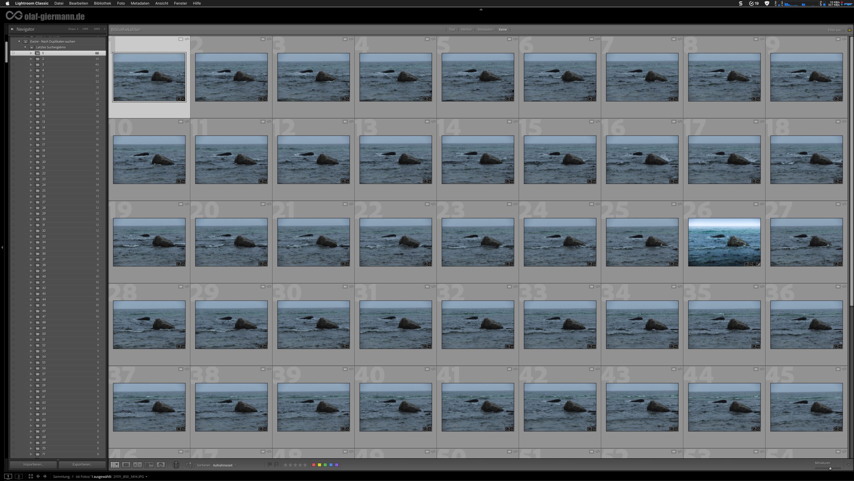Image resolution: width=854 pixels, height=481 pixels.
Task: Set flag as picked
Action: click(x=270, y=465)
